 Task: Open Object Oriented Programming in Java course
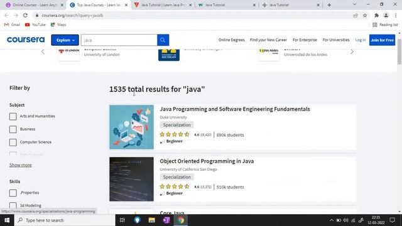coord(207,161)
